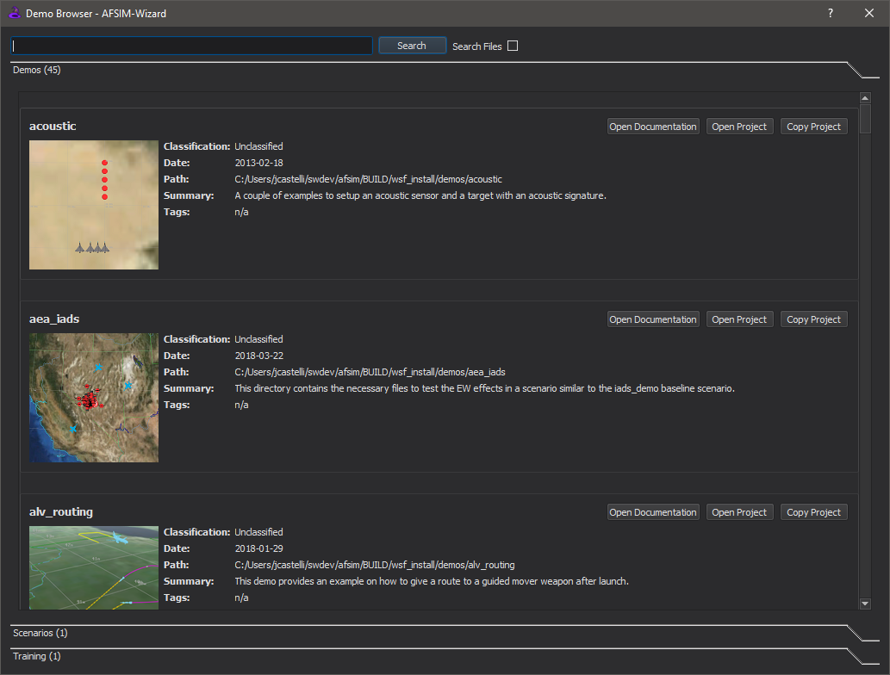
Task: Open Documentation for acoustic demo
Action: tap(653, 127)
